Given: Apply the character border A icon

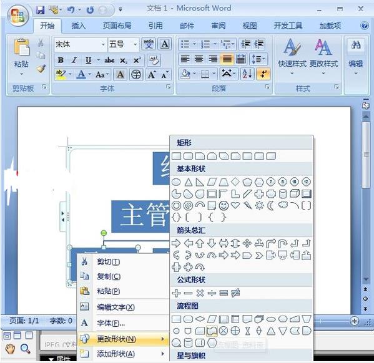Looking at the screenshot, I should pos(165,44).
